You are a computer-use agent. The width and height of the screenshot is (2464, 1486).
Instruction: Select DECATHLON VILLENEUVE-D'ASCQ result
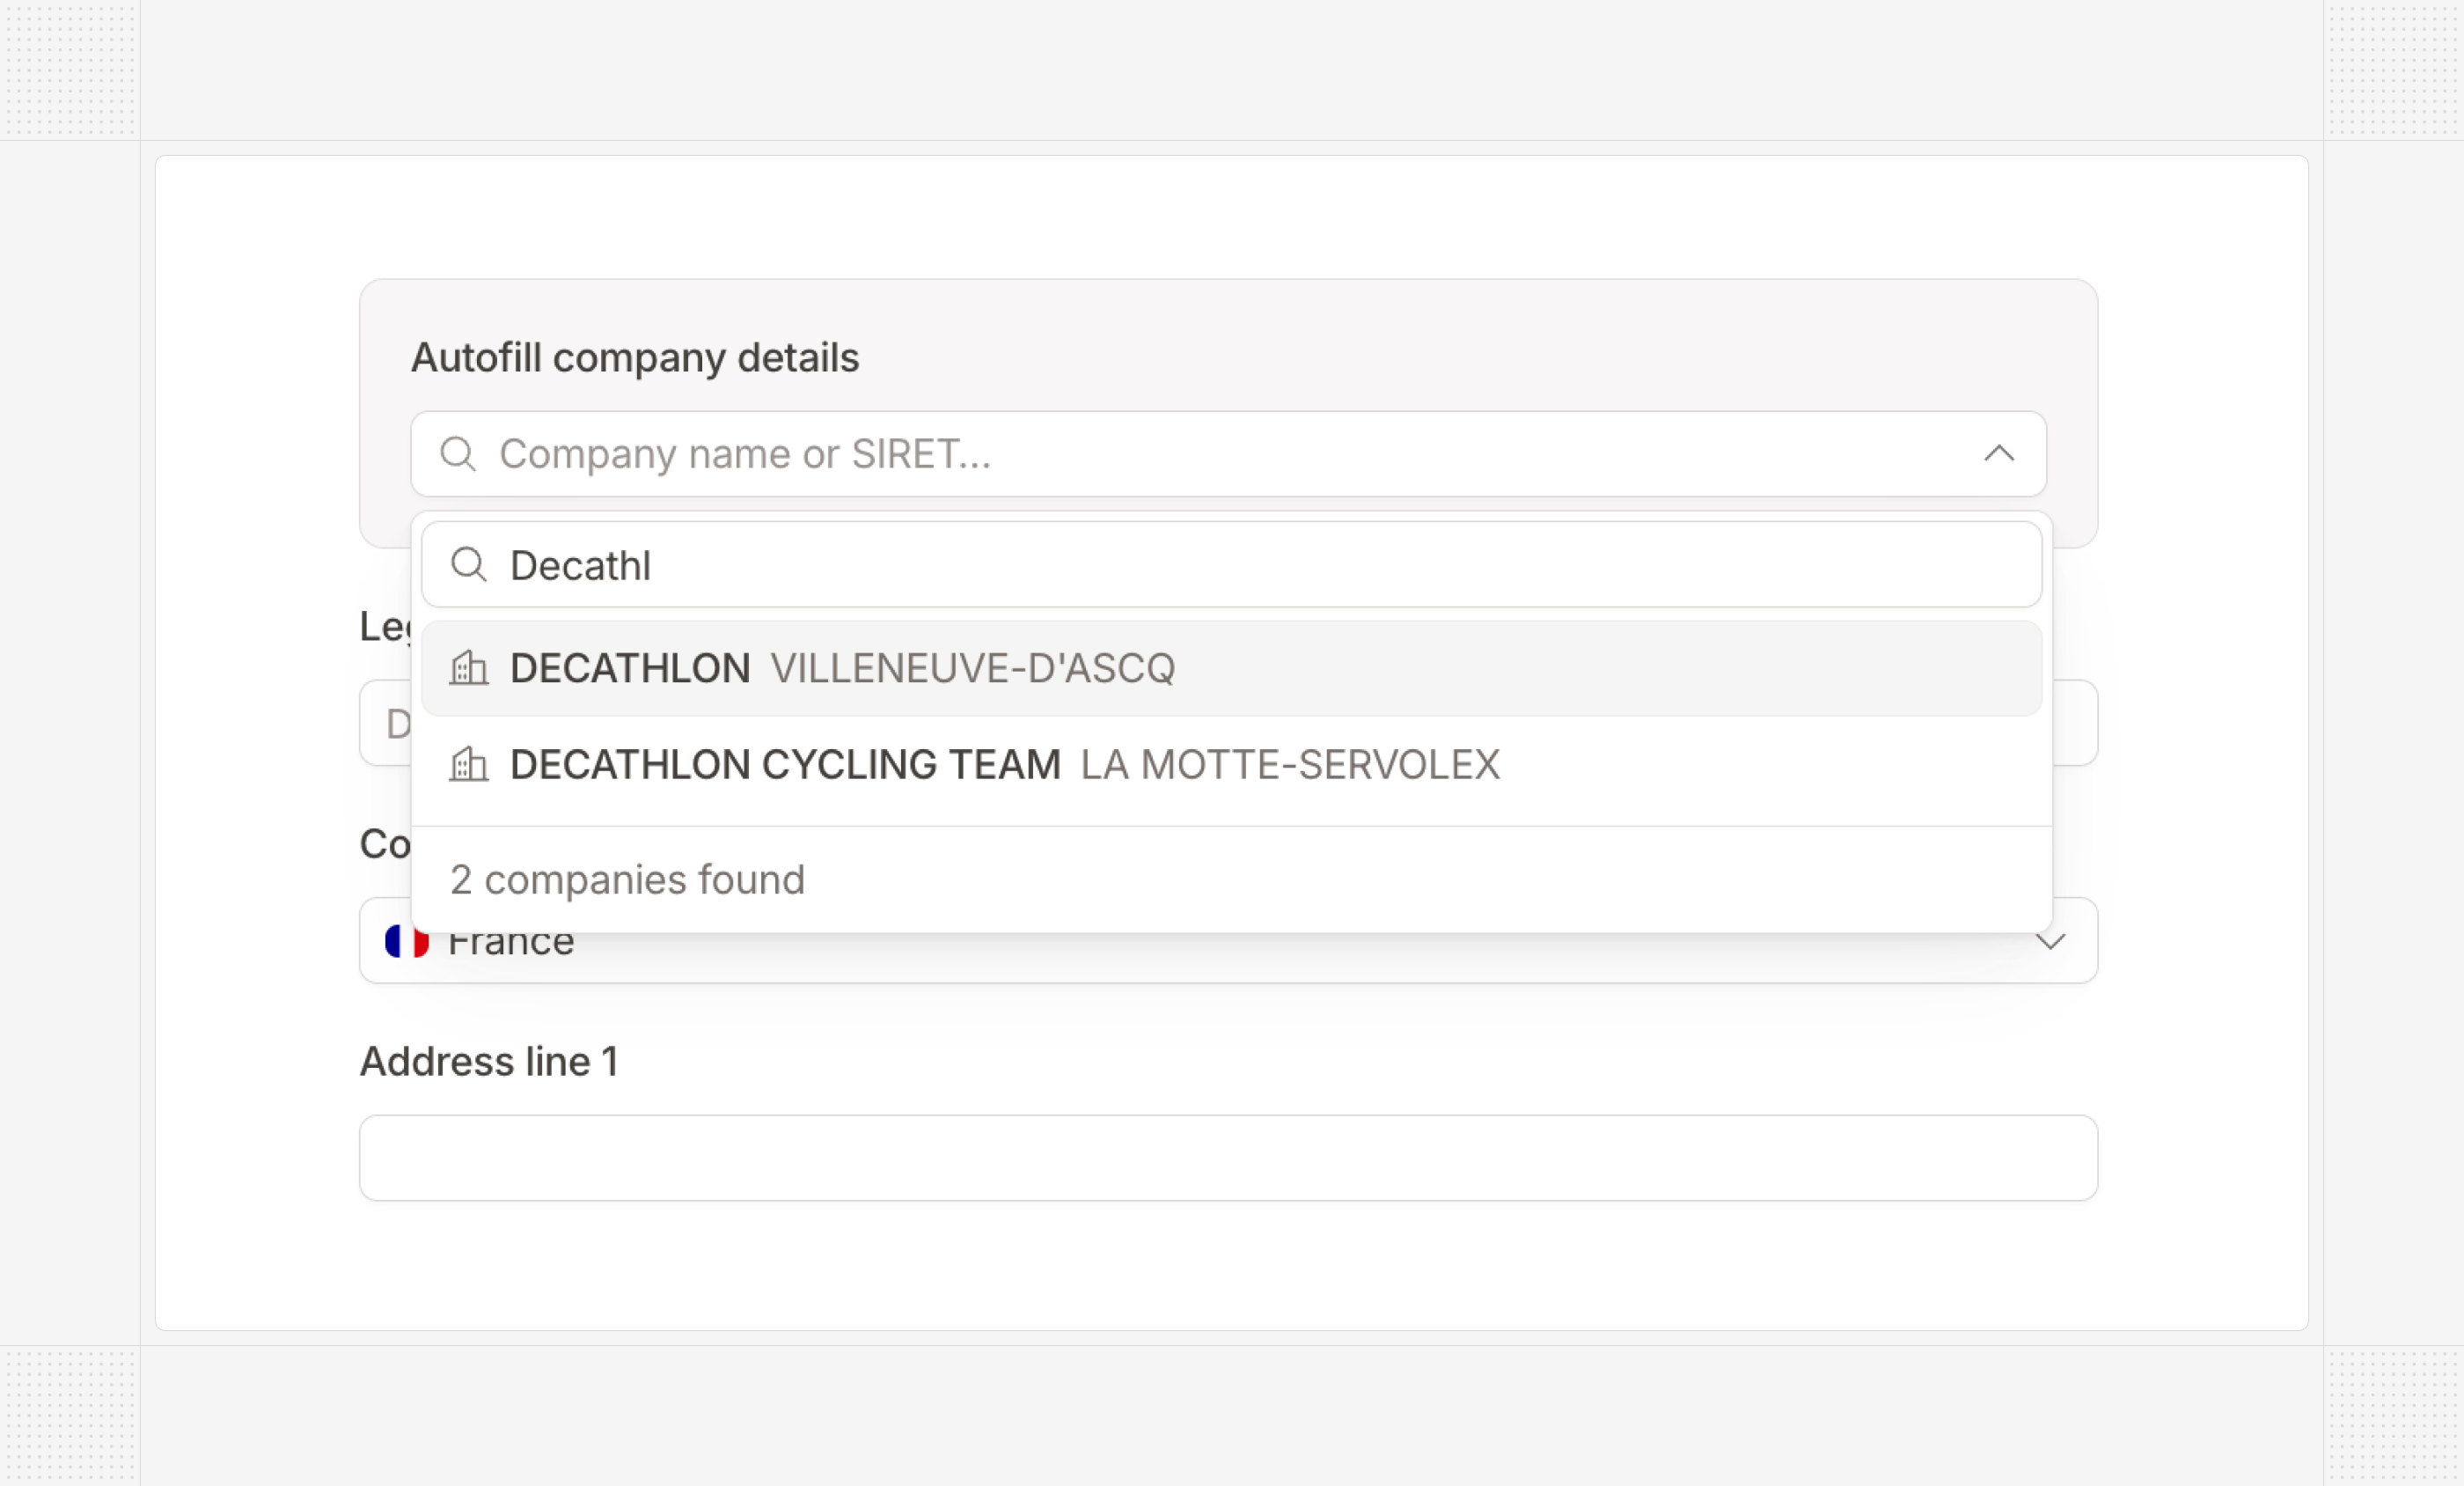[1231, 668]
